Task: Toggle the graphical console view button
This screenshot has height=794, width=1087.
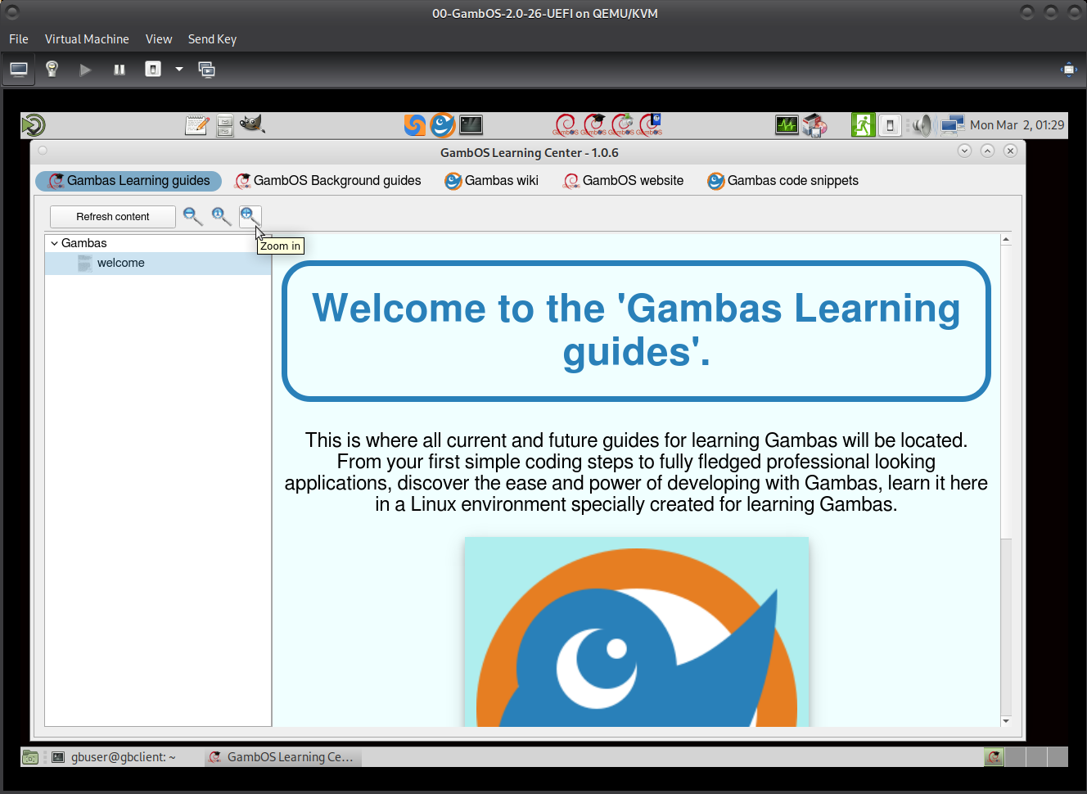Action: pos(19,70)
